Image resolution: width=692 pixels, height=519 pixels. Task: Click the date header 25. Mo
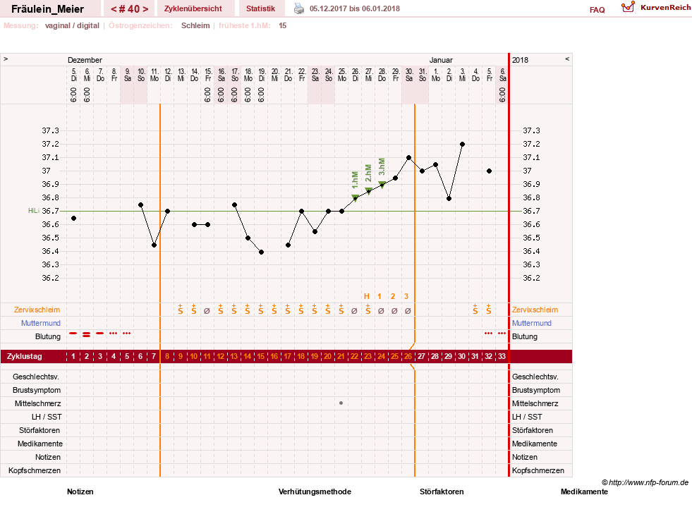[342, 75]
